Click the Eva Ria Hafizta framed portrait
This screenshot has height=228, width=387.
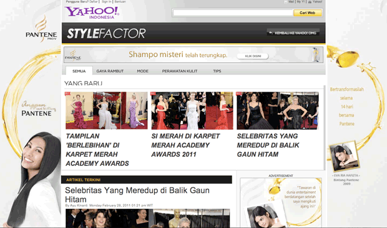click(x=345, y=156)
